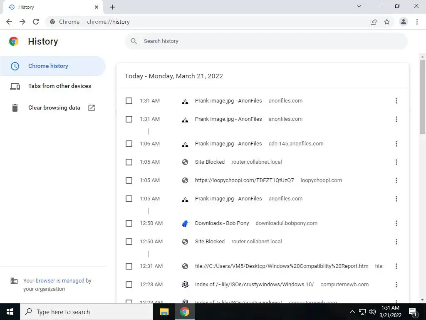Screen dimensions: 426x320
Task: Open Index of Windows 10 link
Action: point(254,284)
